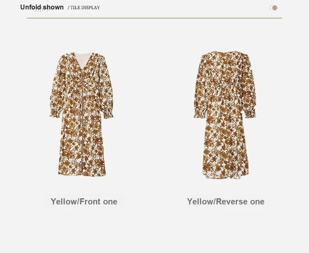Click the bottom hem of the front dress
The image size is (309, 253).
[x=82, y=174]
